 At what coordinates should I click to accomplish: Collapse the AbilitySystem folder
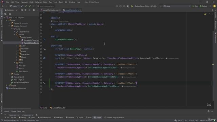pos(17,37)
